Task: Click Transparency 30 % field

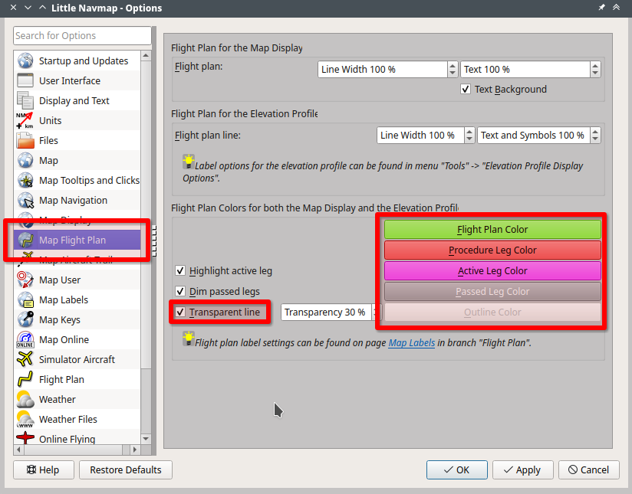Action: (326, 312)
